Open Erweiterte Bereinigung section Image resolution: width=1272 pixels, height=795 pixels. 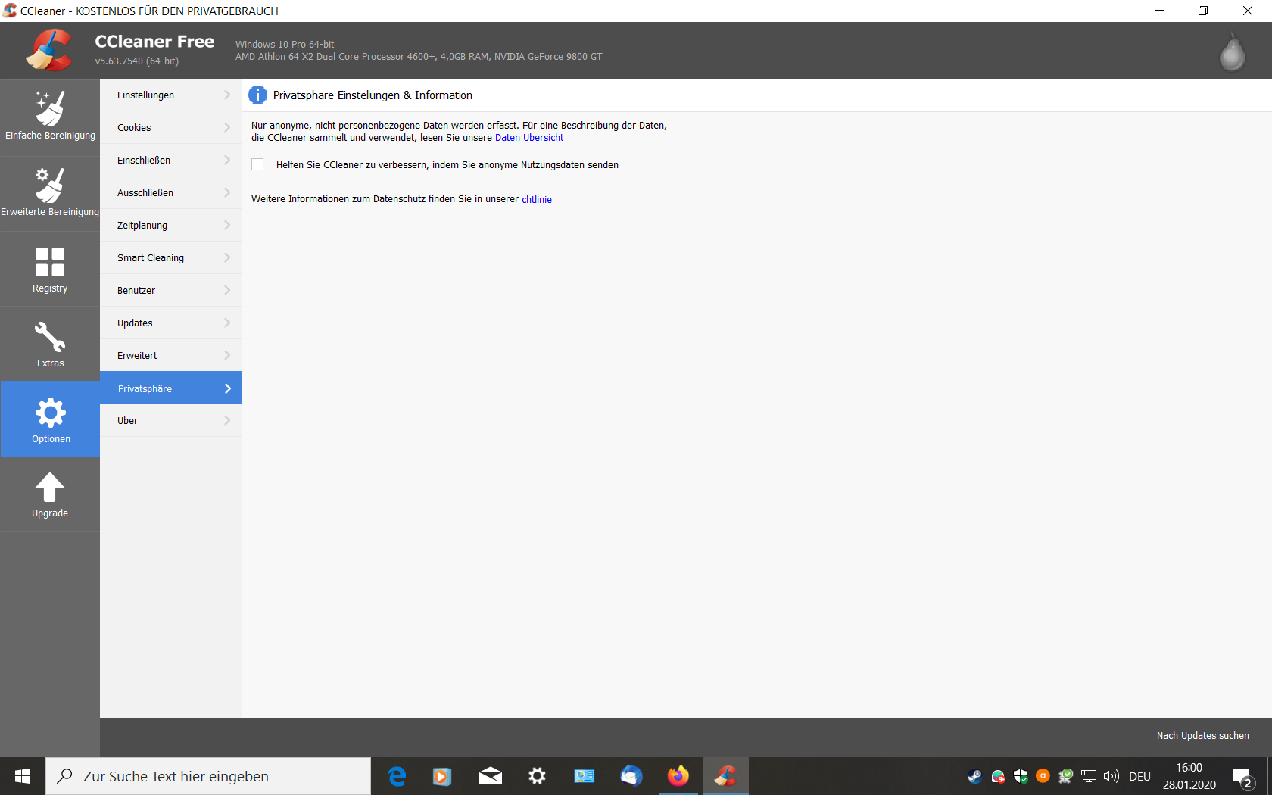pyautogui.click(x=50, y=194)
